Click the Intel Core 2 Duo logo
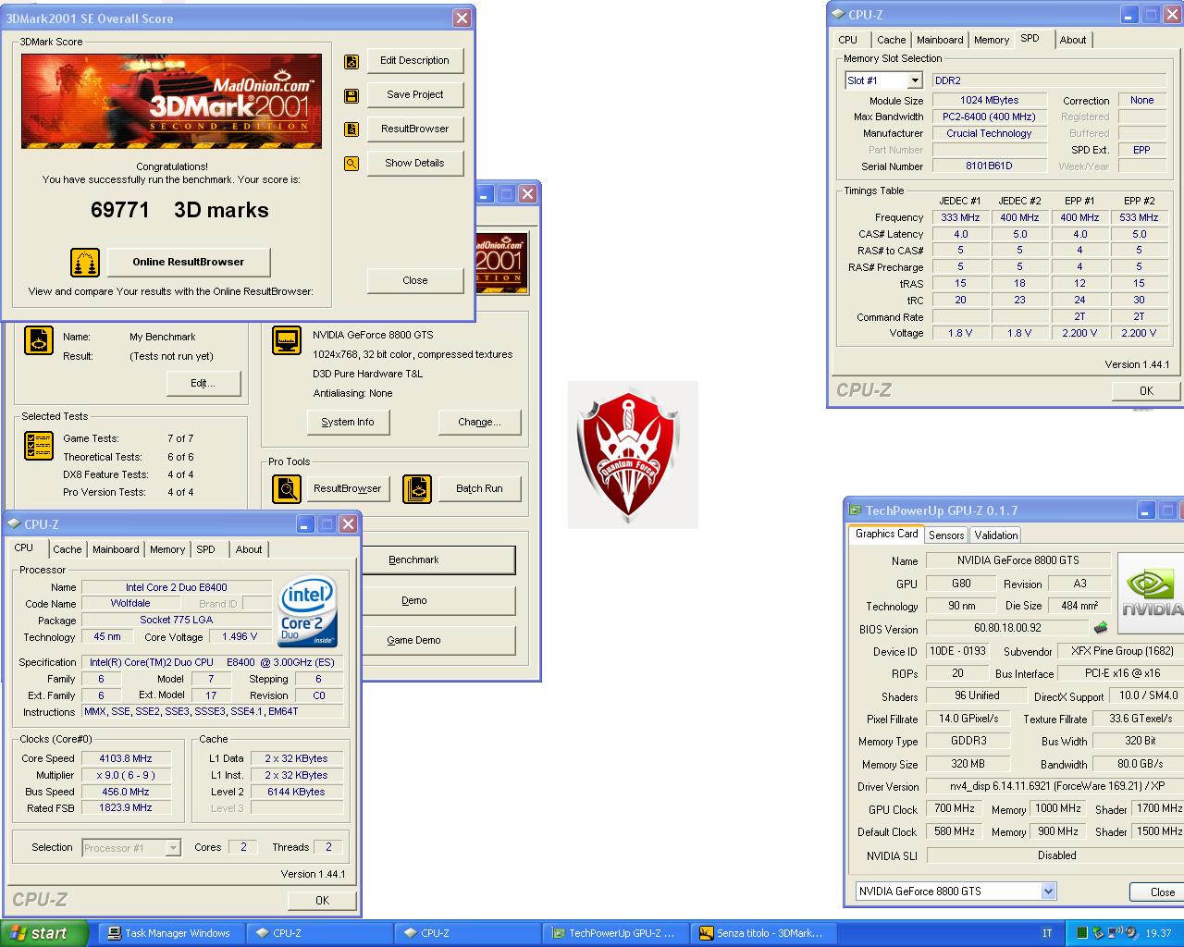The height and width of the screenshot is (947, 1184). click(308, 612)
